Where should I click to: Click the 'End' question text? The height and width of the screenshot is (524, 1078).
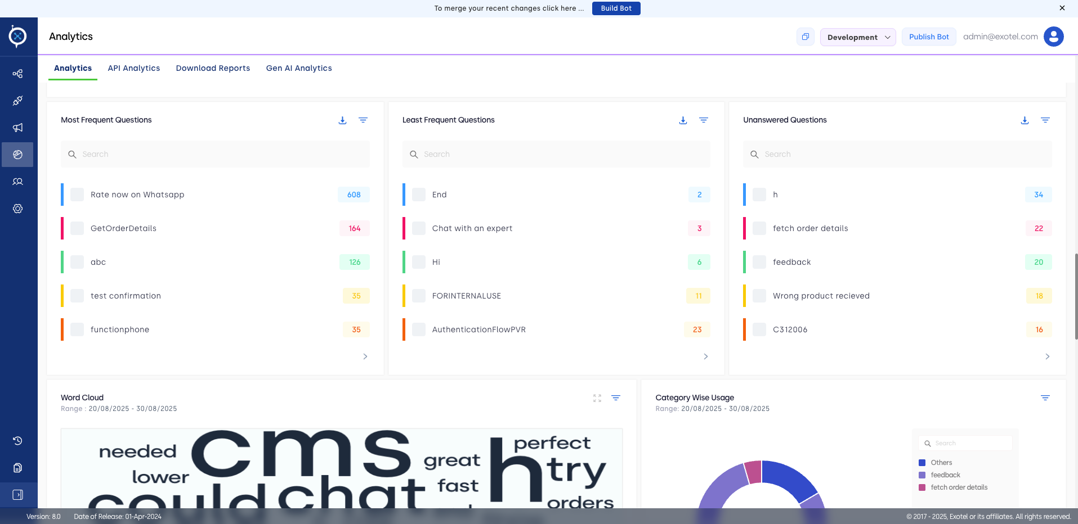pos(439,195)
